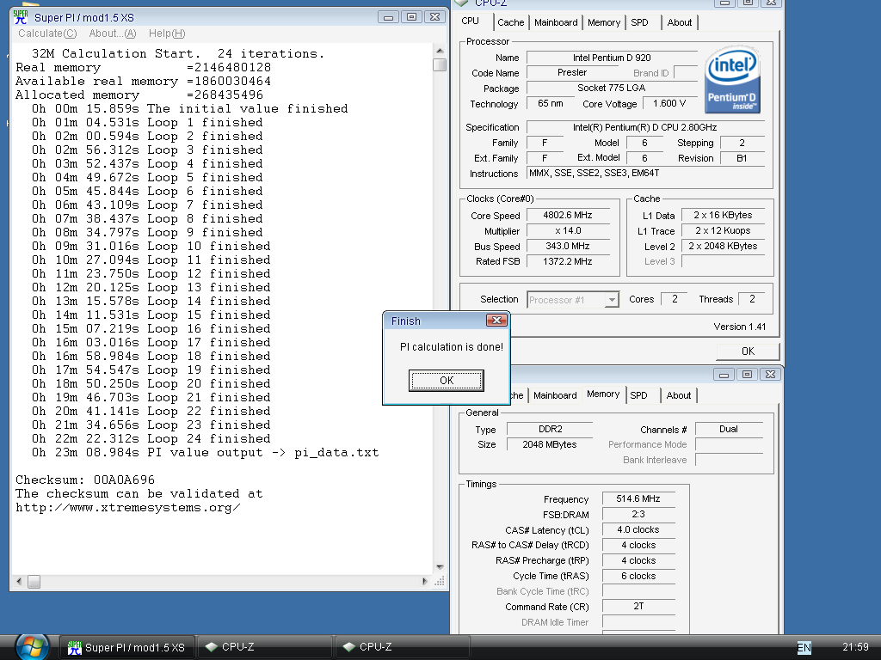Close the lower CPU-Z window
The image size is (881, 660).
(x=770, y=375)
